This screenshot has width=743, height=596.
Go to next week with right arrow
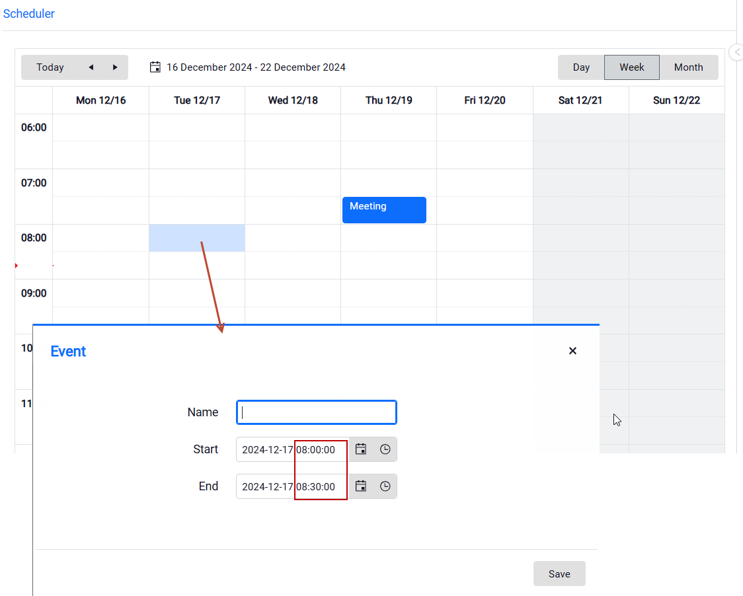[x=115, y=67]
